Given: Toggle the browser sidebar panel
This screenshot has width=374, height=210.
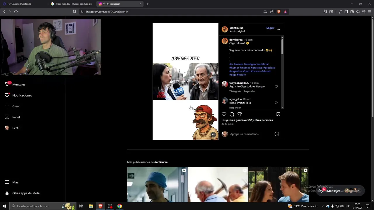Looking at the screenshot, I should pyautogui.click(x=346, y=12).
